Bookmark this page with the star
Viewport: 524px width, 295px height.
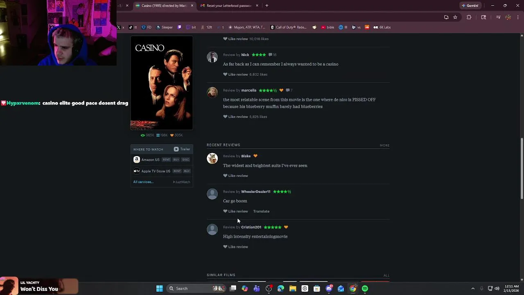pyautogui.click(x=455, y=17)
